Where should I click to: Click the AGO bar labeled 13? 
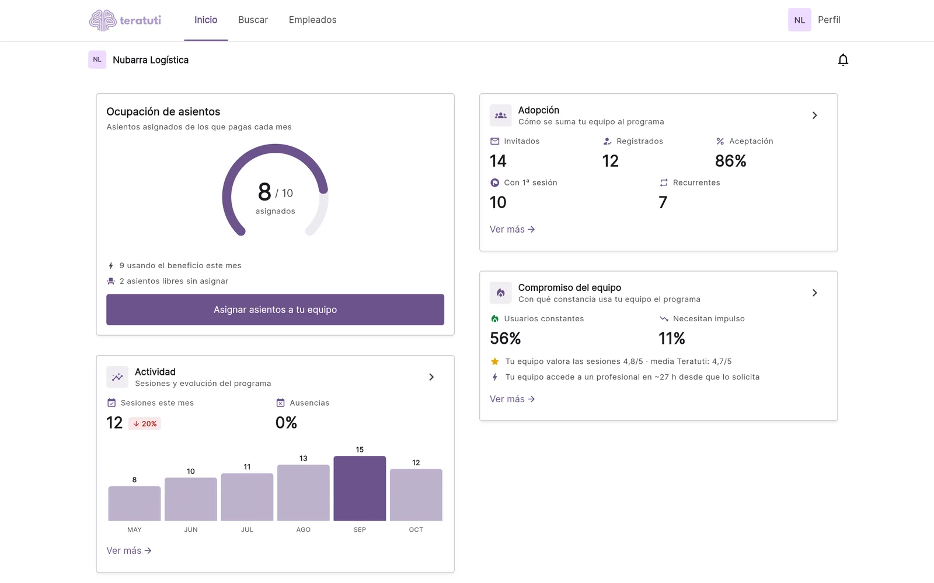click(303, 493)
